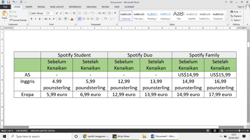Click the Redo/Repeat icon
250x140 pixels.
click(x=21, y=2)
